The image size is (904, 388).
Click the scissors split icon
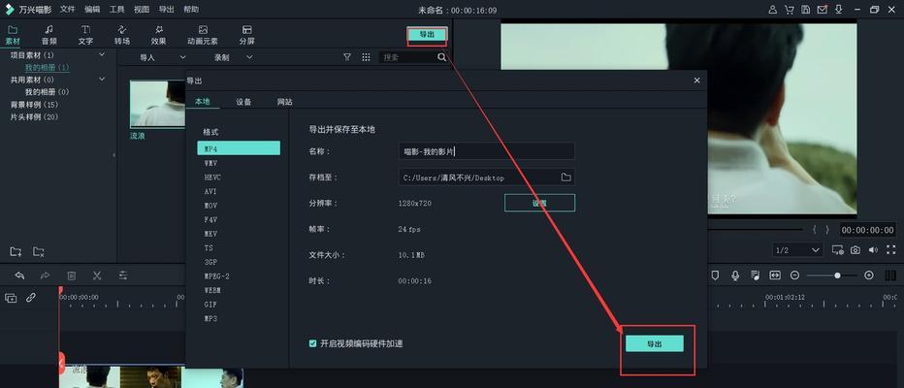(x=97, y=275)
